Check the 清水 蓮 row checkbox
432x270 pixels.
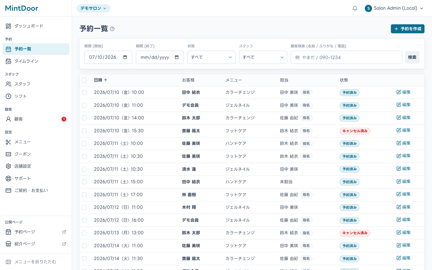tap(84, 169)
